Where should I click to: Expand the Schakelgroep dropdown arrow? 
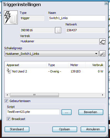click(96, 54)
